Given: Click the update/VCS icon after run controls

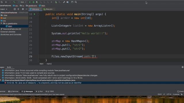Looking at the screenshot, I should click(x=56, y=2).
